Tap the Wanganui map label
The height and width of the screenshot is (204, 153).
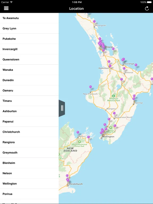click(x=111, y=109)
